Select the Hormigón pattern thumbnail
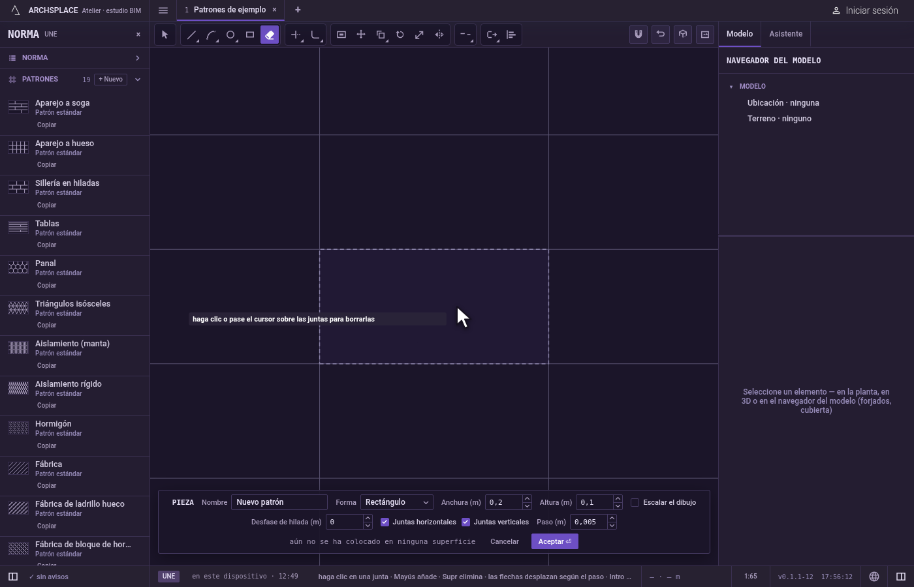 (18, 428)
